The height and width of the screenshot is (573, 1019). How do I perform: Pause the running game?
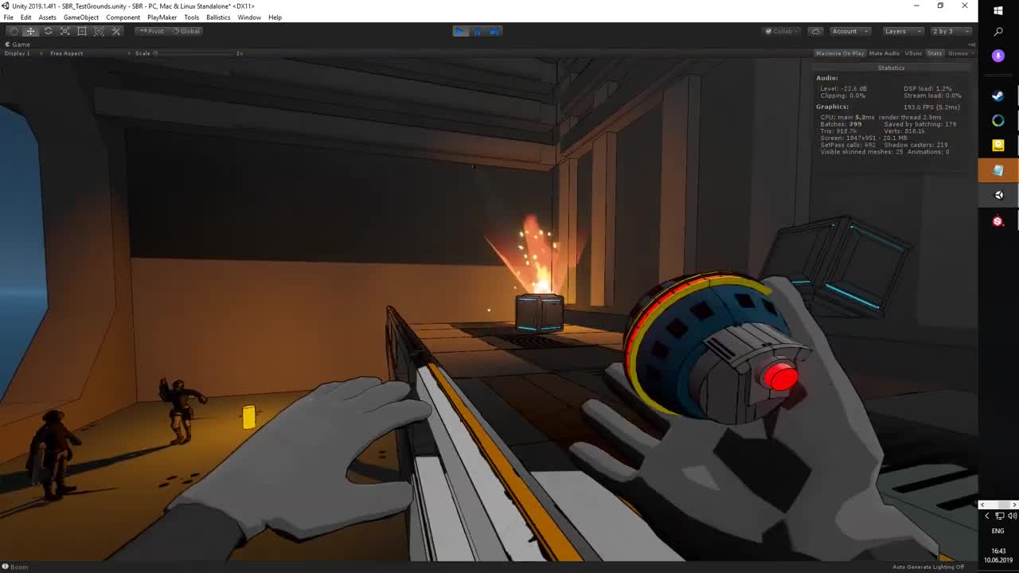point(477,31)
